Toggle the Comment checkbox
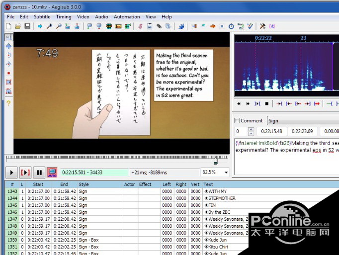This screenshot has height=255, width=339. coord(237,120)
